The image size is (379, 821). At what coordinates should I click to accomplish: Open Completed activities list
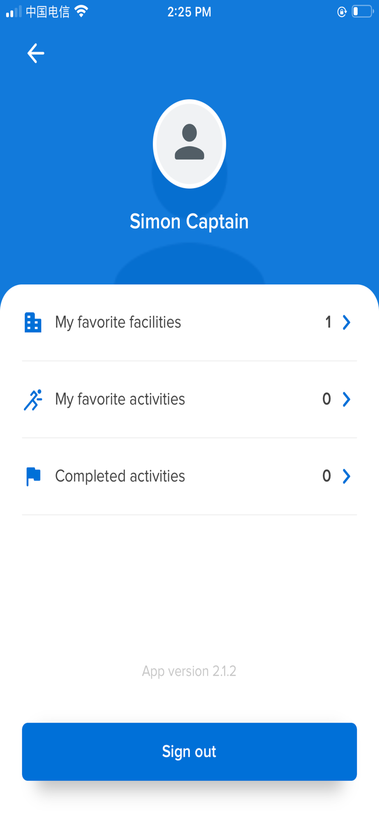[120, 476]
